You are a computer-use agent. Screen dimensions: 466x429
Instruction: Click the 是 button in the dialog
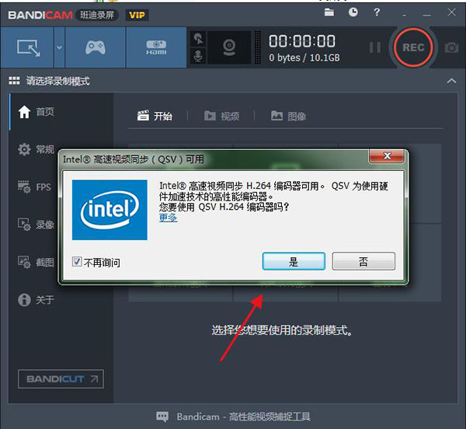[x=294, y=261]
